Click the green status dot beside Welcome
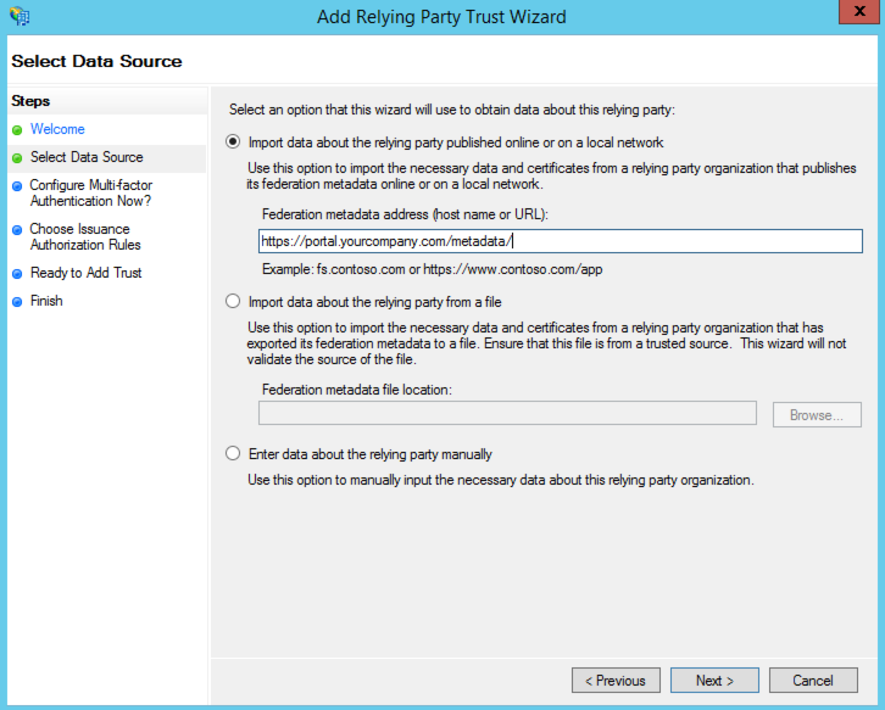Viewport: 885px width, 710px height. coord(18,130)
